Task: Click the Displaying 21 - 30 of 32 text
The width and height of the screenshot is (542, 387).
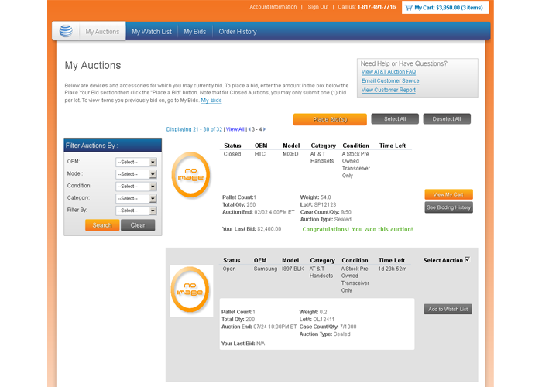Action: coord(194,129)
